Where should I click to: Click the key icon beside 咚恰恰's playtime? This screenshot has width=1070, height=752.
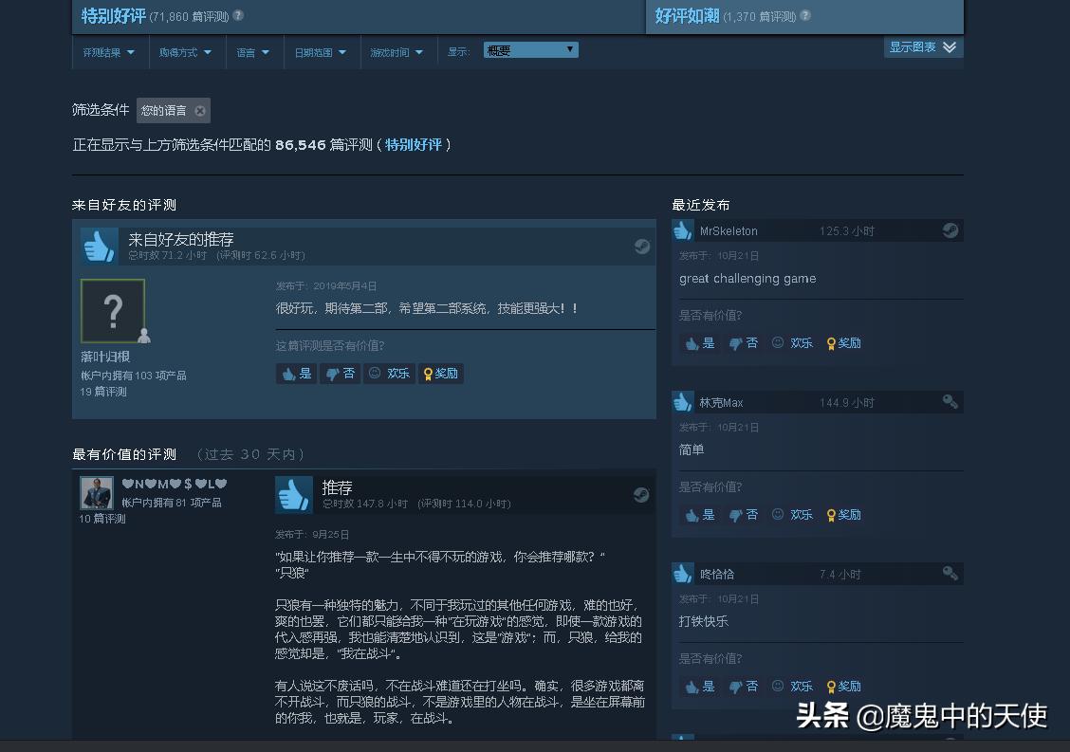tap(950, 573)
